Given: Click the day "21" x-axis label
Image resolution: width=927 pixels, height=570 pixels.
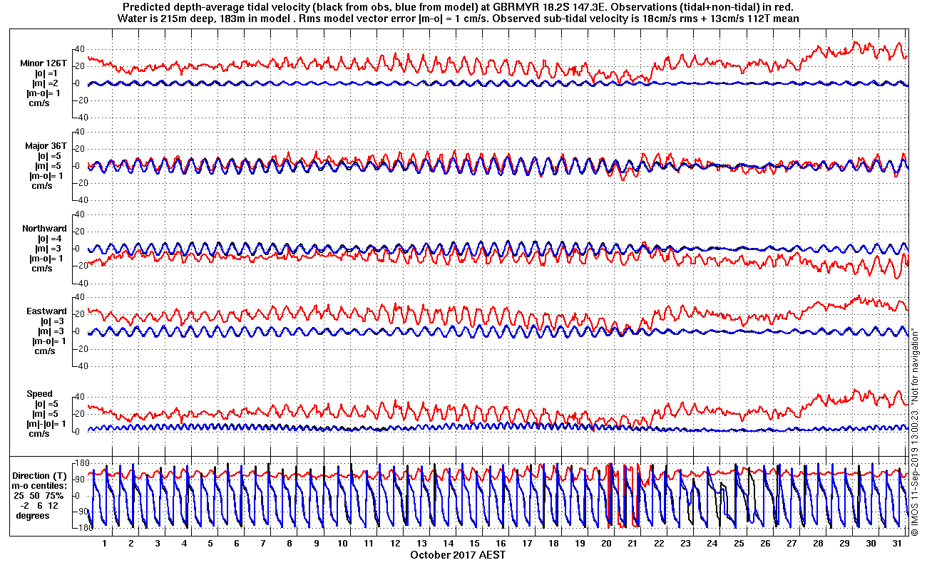Looking at the screenshot, I should tap(632, 543).
